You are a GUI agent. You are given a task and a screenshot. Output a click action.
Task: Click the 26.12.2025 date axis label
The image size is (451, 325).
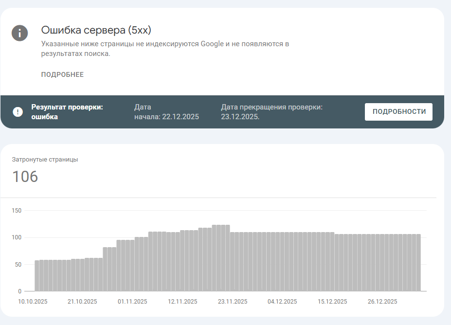(382, 302)
